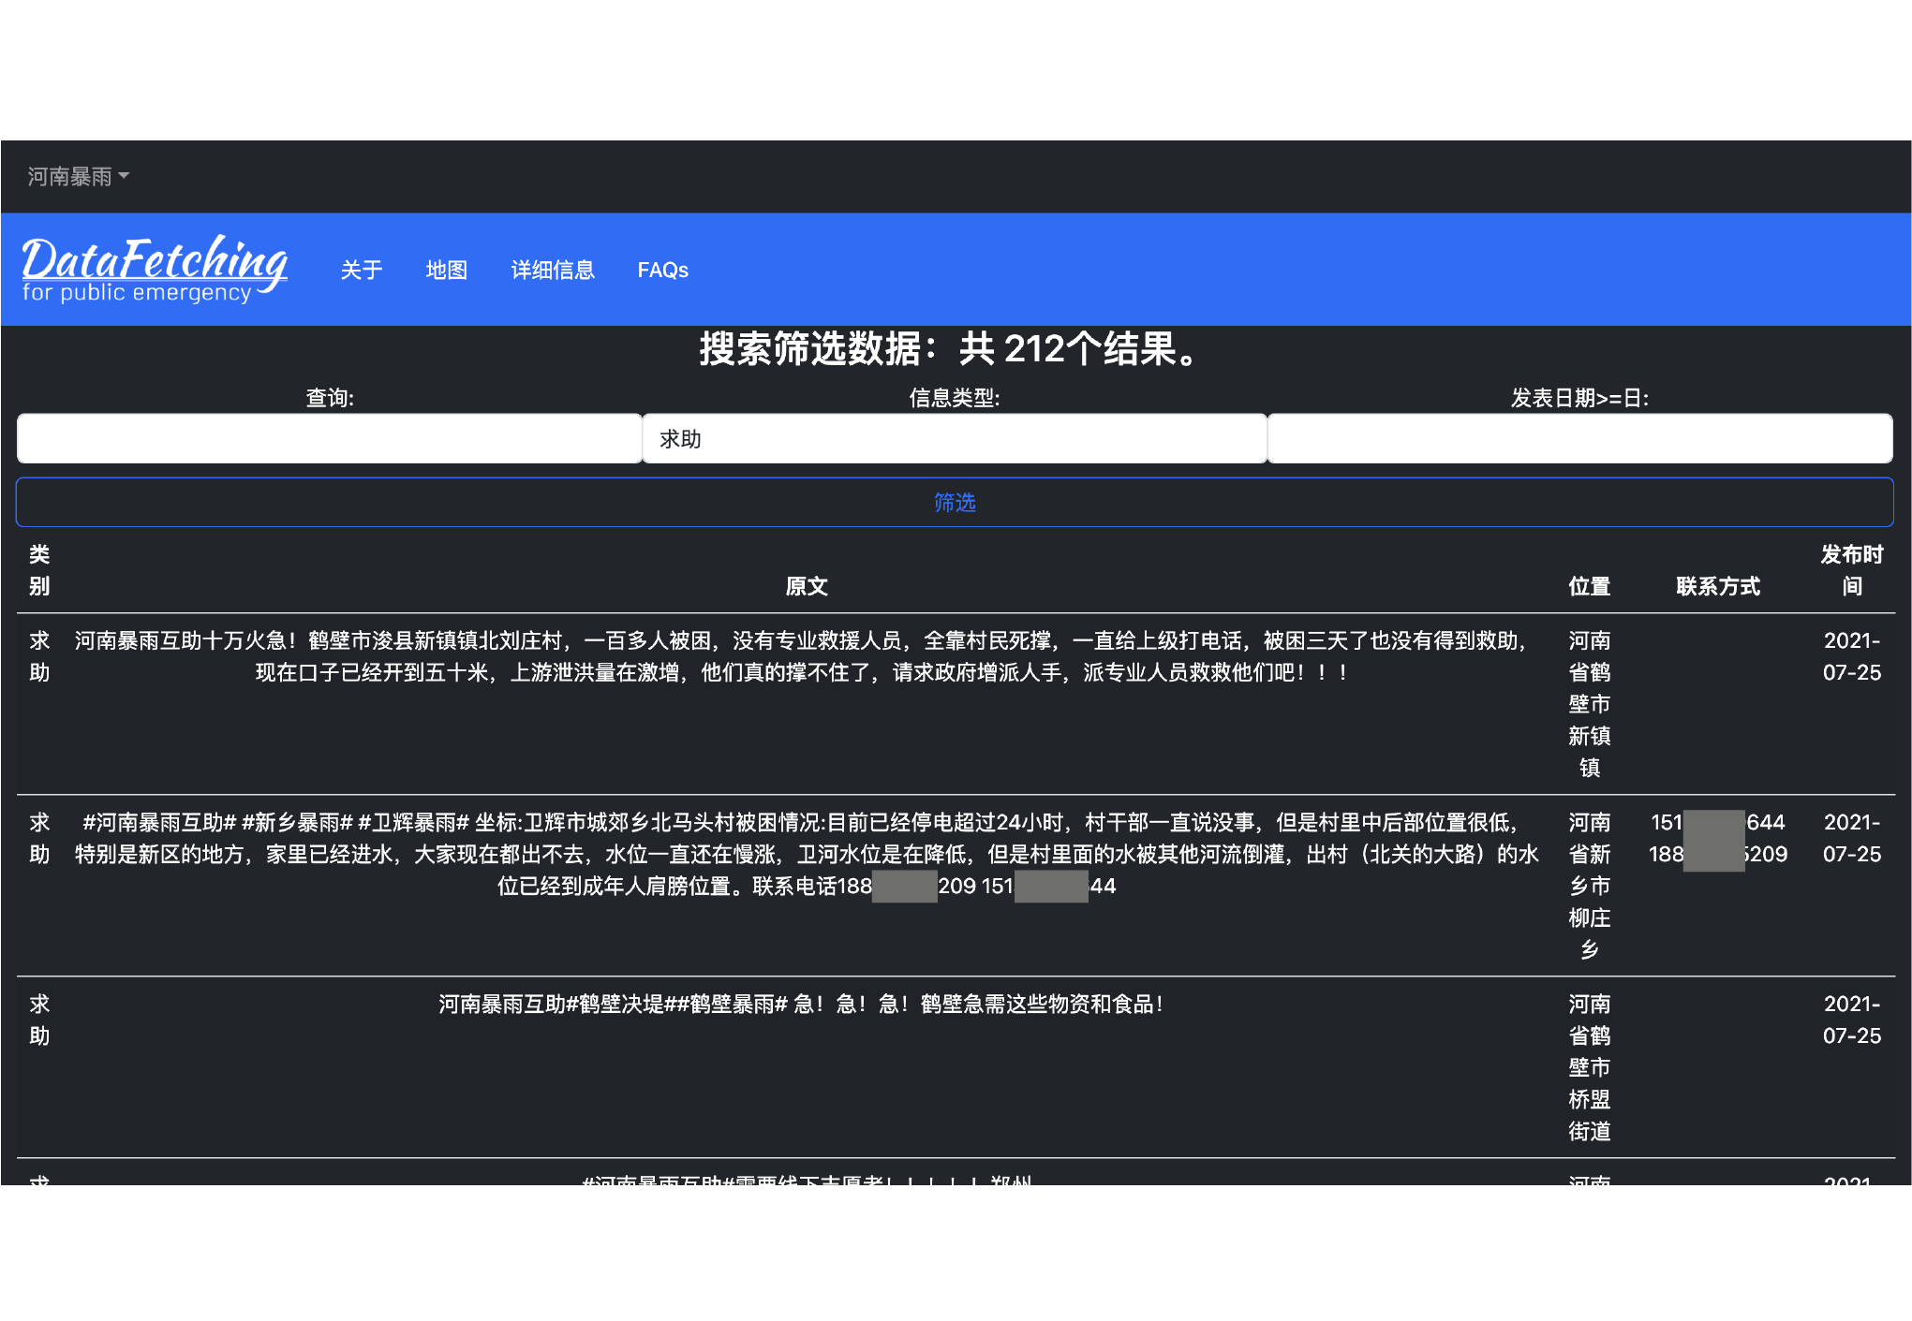Open the 信息类型 selector showing 求助

[x=955, y=439]
